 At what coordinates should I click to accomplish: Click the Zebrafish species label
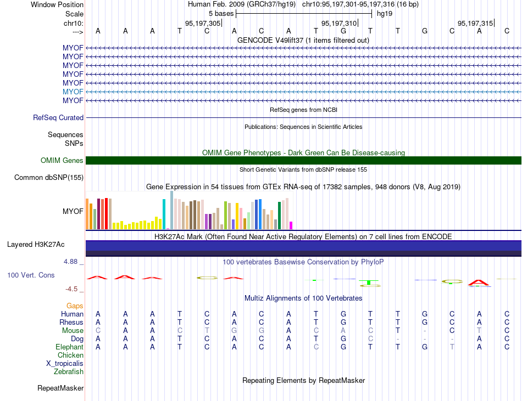pyautogui.click(x=69, y=371)
